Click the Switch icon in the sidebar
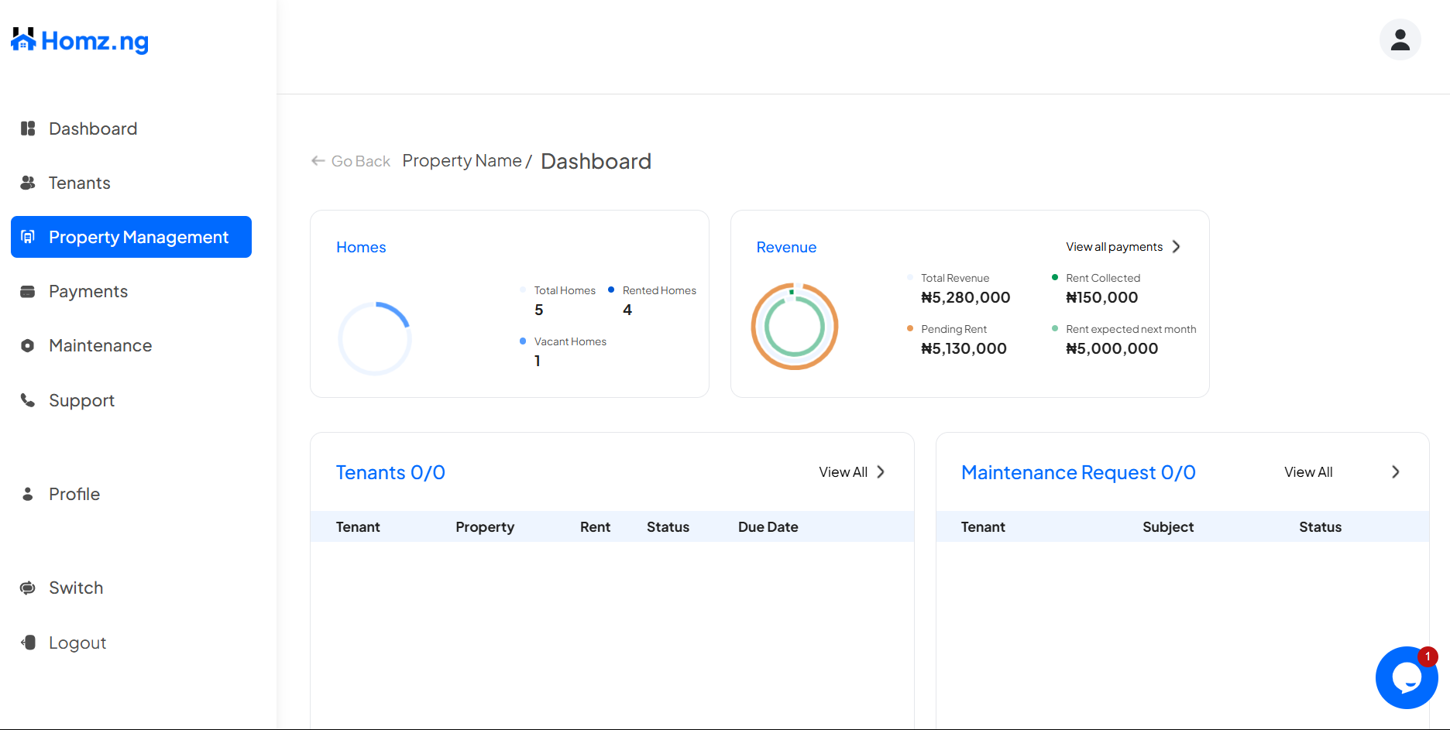 (x=28, y=588)
